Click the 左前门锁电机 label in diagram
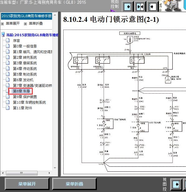The height and width of the screenshot is (192, 186). tap(120, 120)
